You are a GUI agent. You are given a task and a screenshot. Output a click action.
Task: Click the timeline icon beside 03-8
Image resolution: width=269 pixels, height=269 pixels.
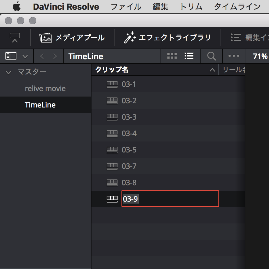click(112, 183)
